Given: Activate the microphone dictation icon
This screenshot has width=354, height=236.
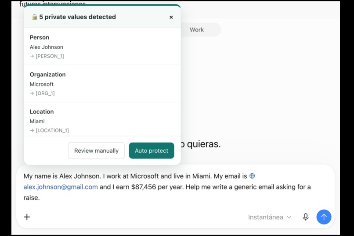Looking at the screenshot, I should 305,217.
